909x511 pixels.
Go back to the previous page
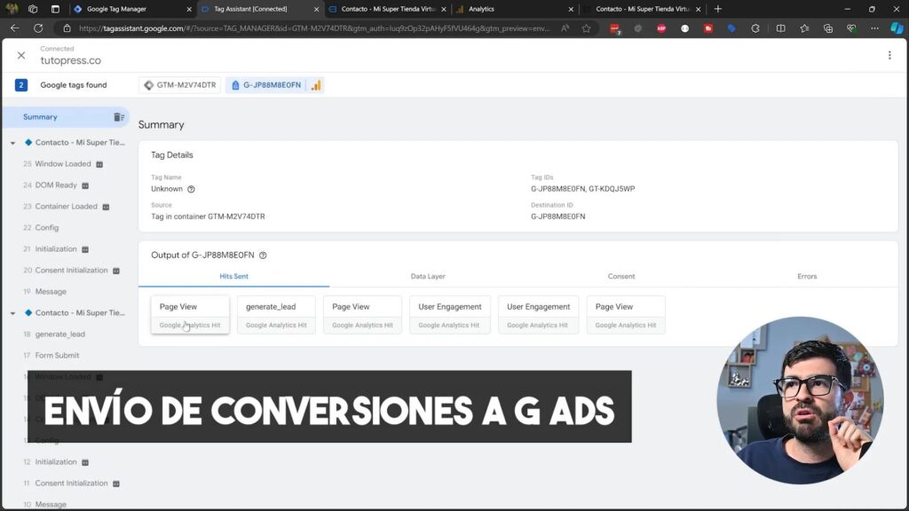coord(15,28)
